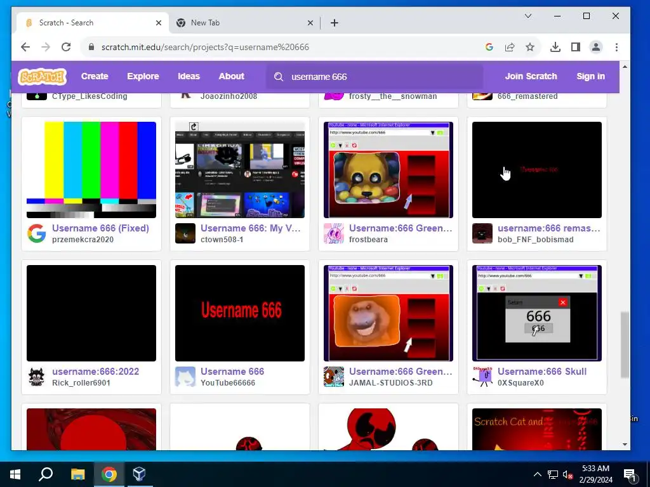The width and height of the screenshot is (650, 487).
Task: Close the Scratch - Search tab
Action: point(158,23)
